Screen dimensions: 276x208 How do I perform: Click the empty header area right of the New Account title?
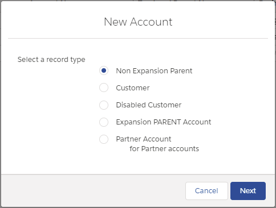[x=221, y=22]
